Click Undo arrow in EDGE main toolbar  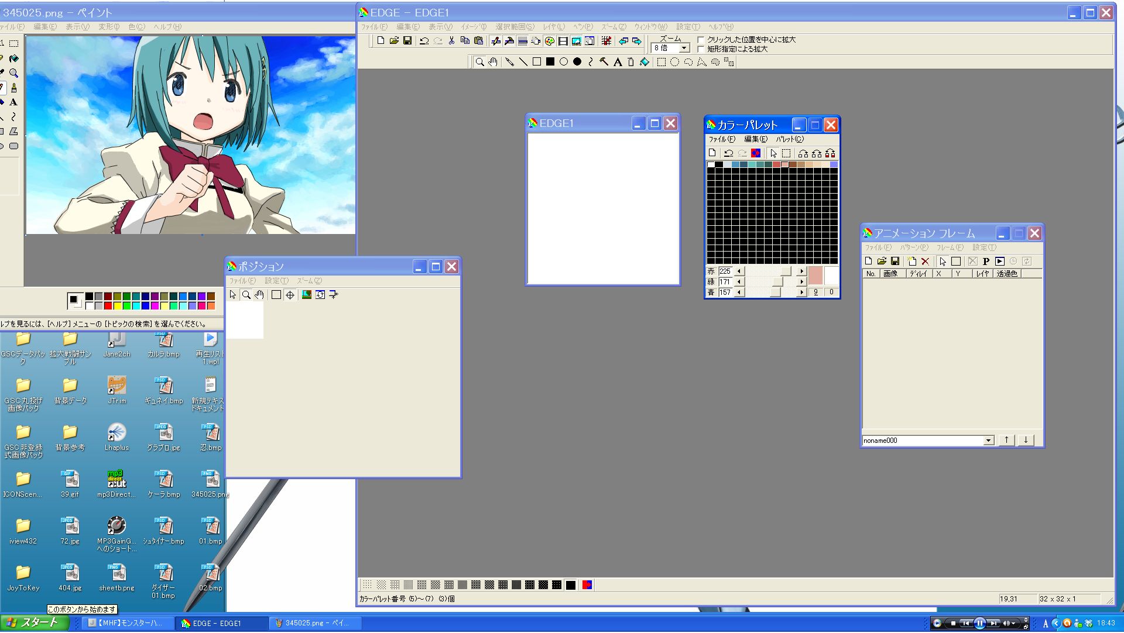[x=424, y=40]
